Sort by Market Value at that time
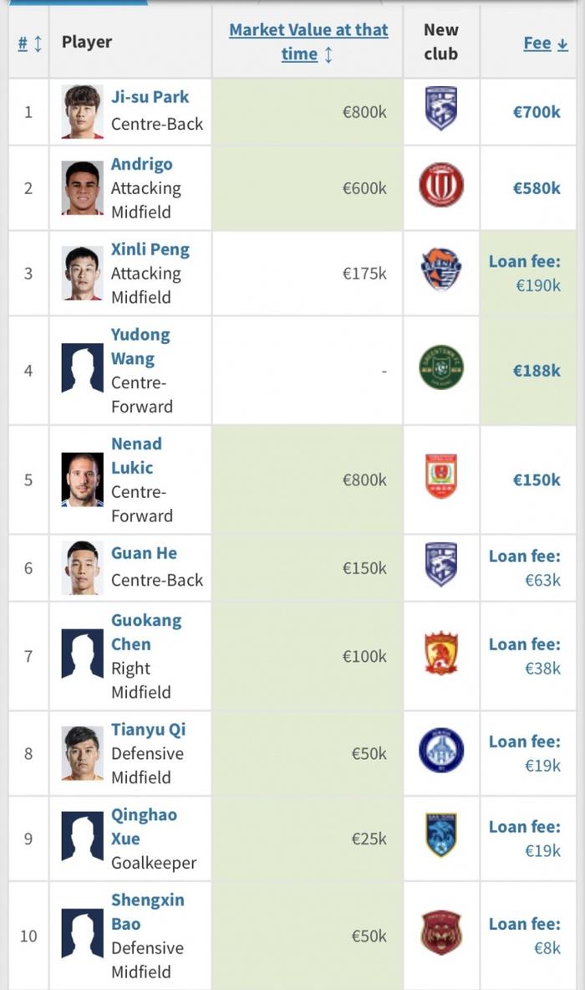585x990 pixels. click(x=308, y=42)
